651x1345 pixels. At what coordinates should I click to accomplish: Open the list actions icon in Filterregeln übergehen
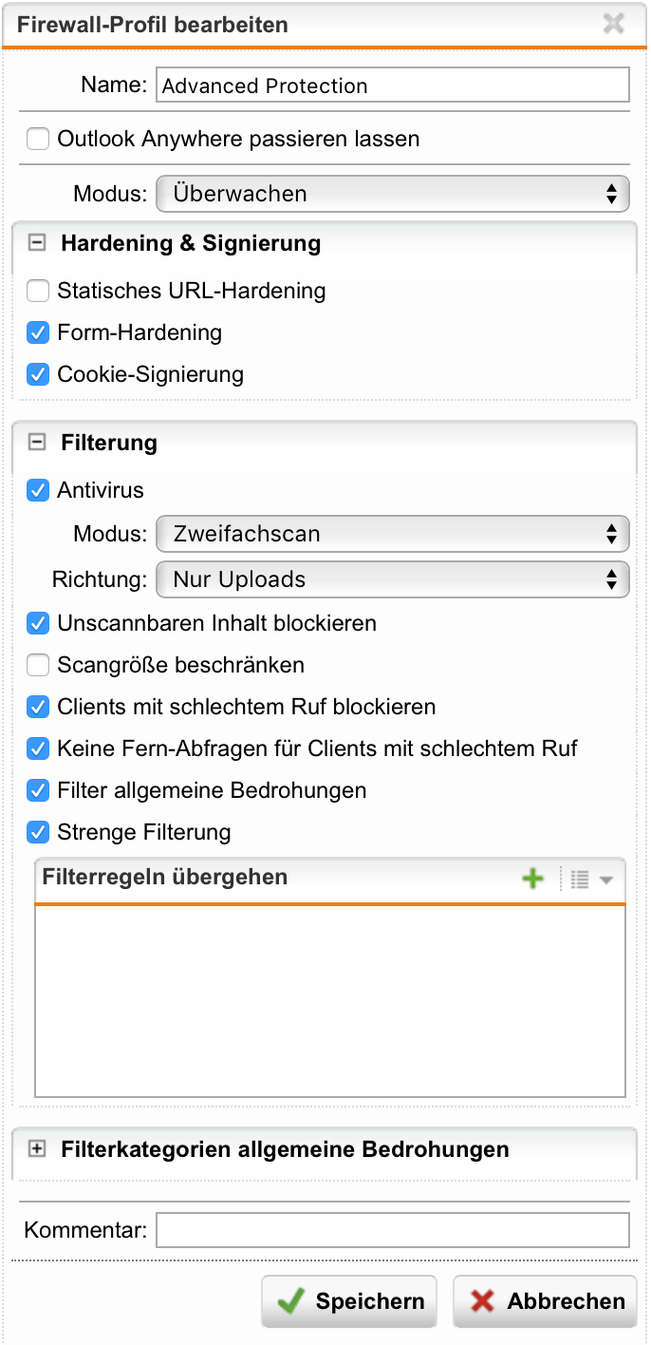click(x=591, y=880)
